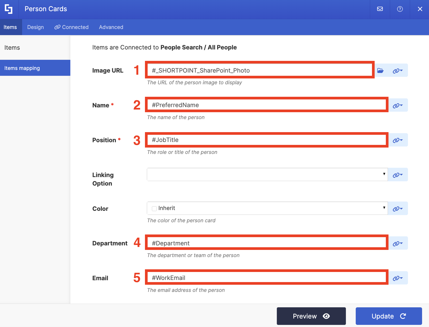Click the Inherit color swatch box
The image size is (429, 327).
(154, 208)
